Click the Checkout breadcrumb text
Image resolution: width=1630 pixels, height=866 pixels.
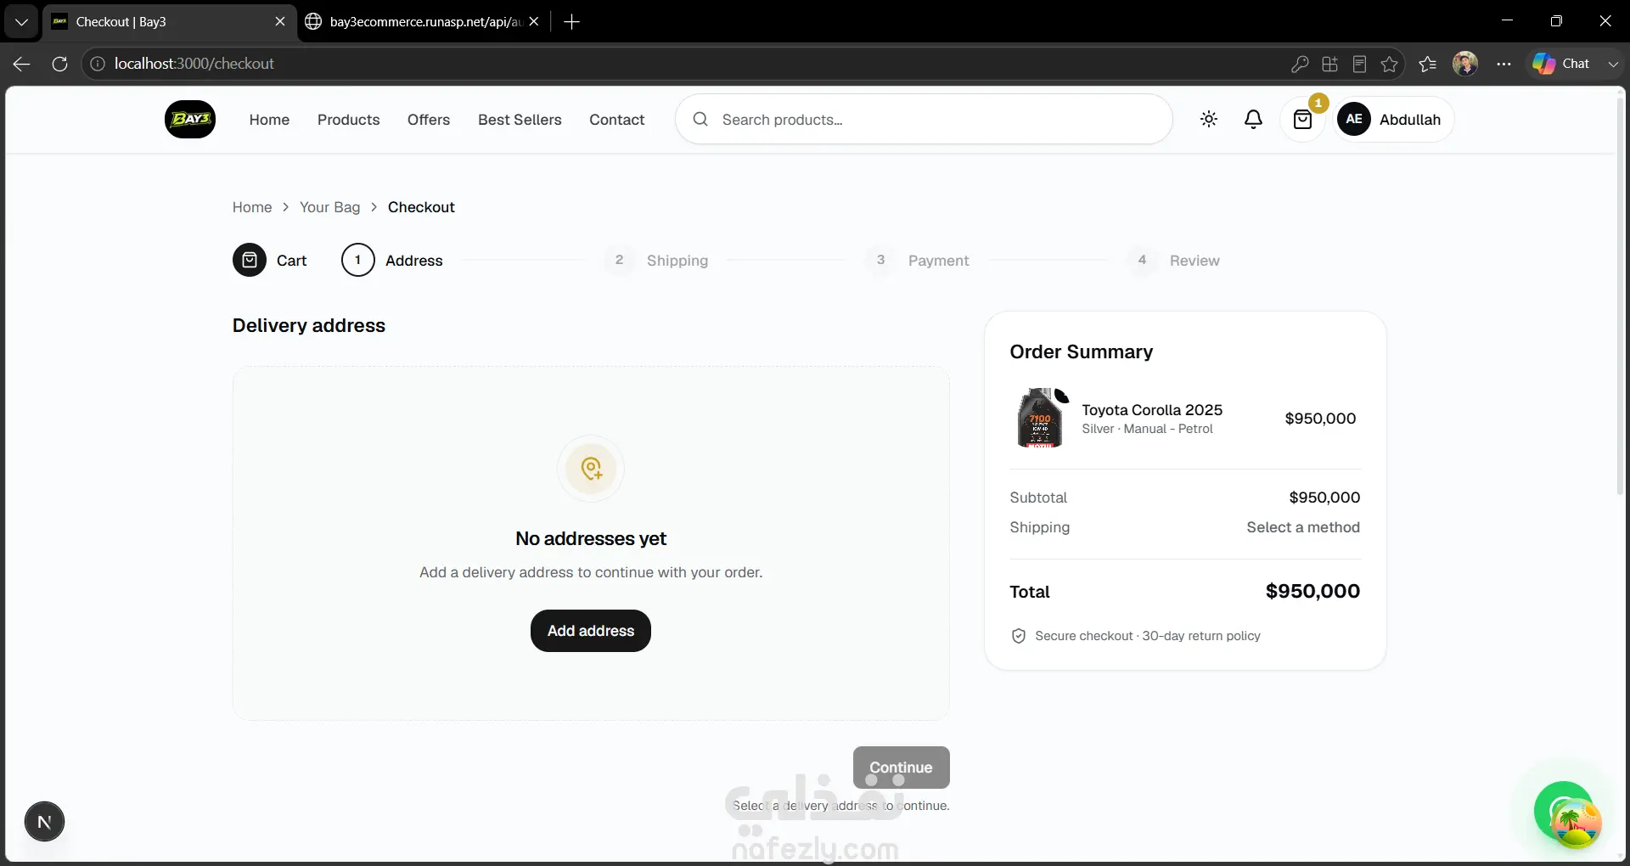tap(421, 207)
